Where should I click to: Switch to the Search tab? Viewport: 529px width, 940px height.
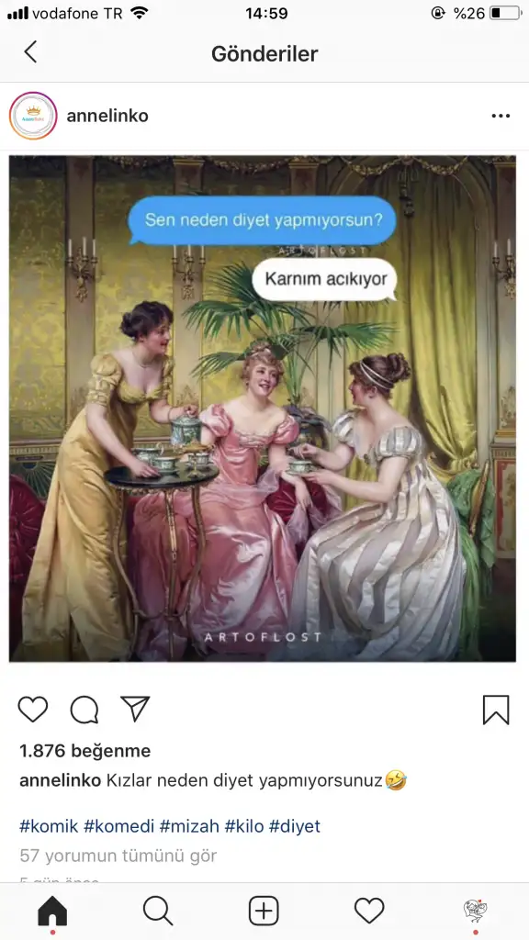158,912
